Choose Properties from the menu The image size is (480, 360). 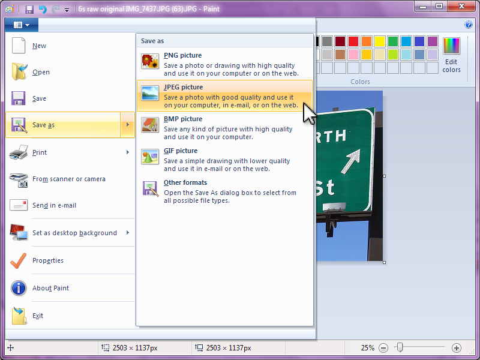(70, 260)
